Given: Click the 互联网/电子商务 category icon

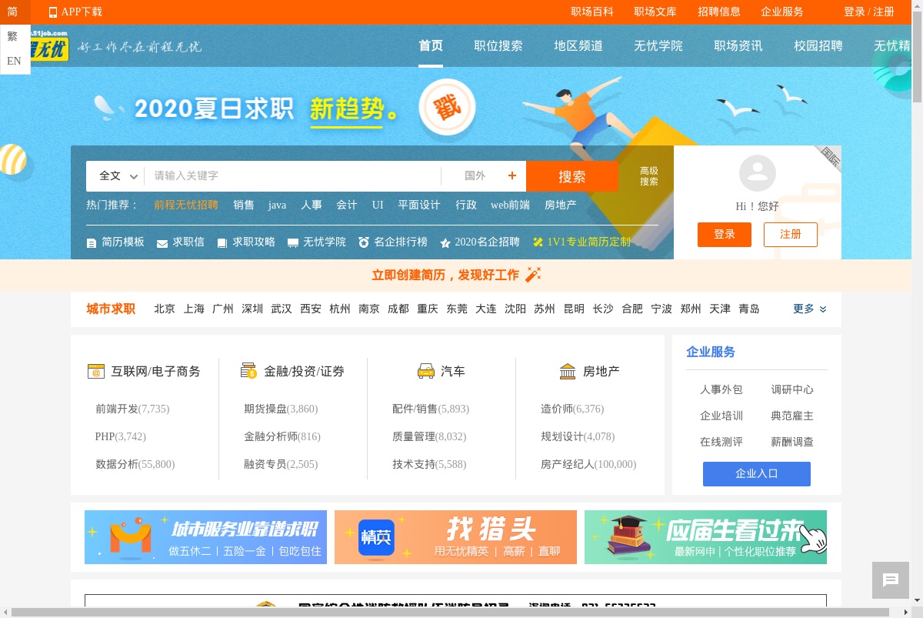Looking at the screenshot, I should (x=96, y=372).
